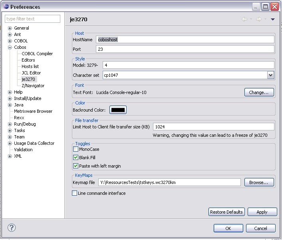Image resolution: width=282 pixels, height=240 pixels.
Task: Open the back history dropdown arrow
Action: (251, 19)
